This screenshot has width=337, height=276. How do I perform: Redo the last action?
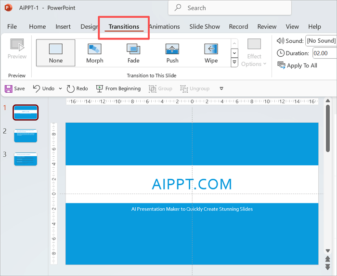[x=77, y=88]
